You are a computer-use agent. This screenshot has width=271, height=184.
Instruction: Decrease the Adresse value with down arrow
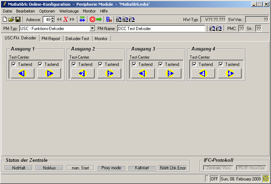(x=53, y=21)
